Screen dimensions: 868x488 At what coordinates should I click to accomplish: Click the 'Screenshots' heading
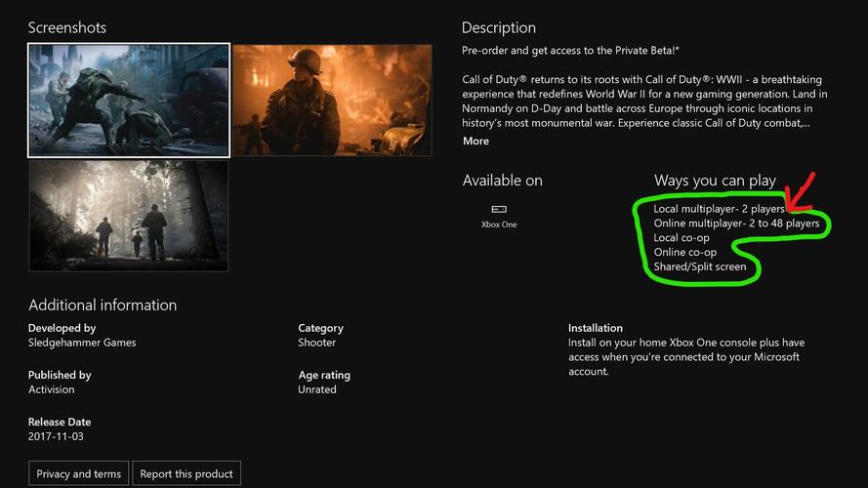pyautogui.click(x=67, y=27)
